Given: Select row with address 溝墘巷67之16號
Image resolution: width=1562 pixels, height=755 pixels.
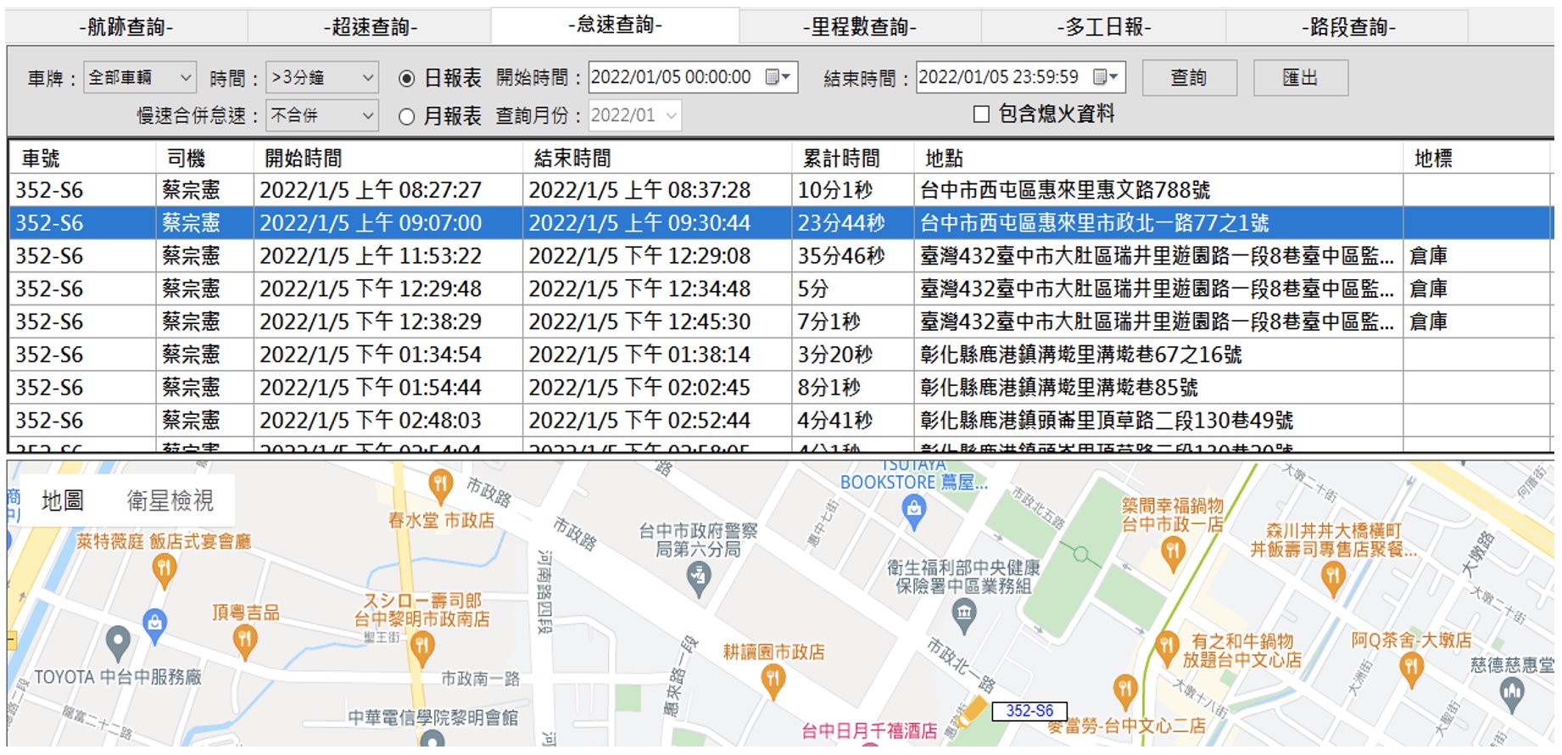Looking at the screenshot, I should pyautogui.click(x=780, y=355).
